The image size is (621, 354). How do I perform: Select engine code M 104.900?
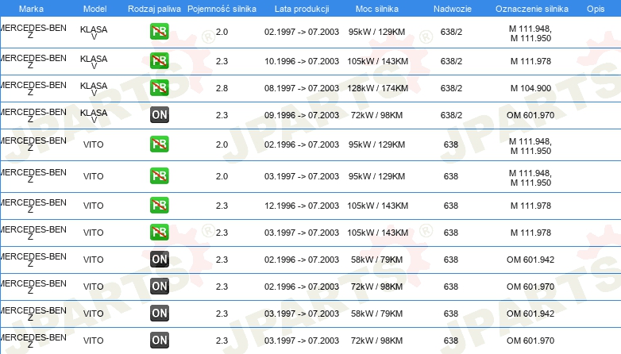(530, 88)
